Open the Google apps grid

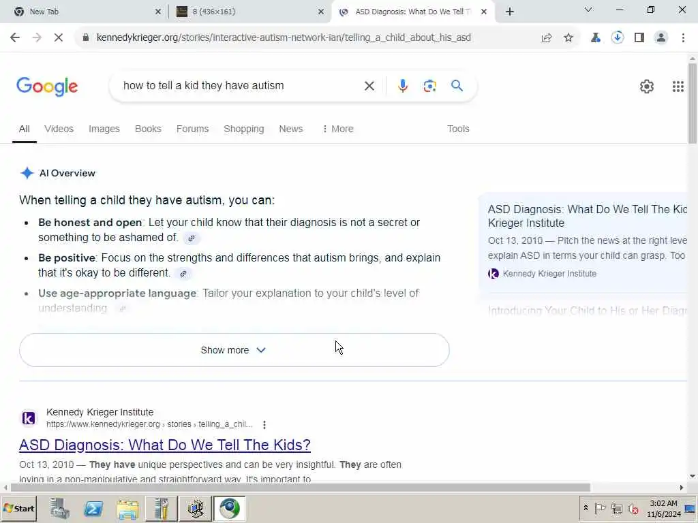pyautogui.click(x=678, y=86)
